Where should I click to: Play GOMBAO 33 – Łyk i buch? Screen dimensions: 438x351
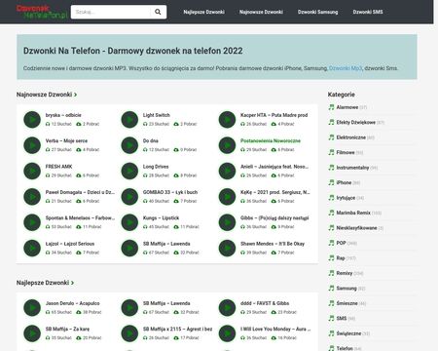coord(129,197)
